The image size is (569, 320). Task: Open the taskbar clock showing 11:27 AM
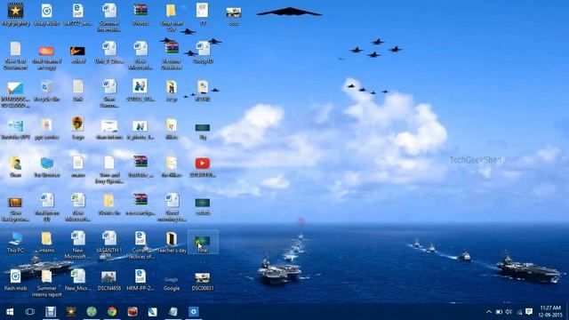point(549,312)
